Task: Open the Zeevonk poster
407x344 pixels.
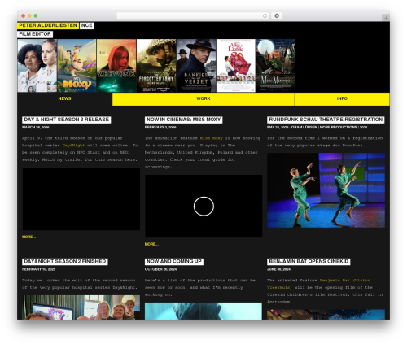Action: [x=116, y=66]
